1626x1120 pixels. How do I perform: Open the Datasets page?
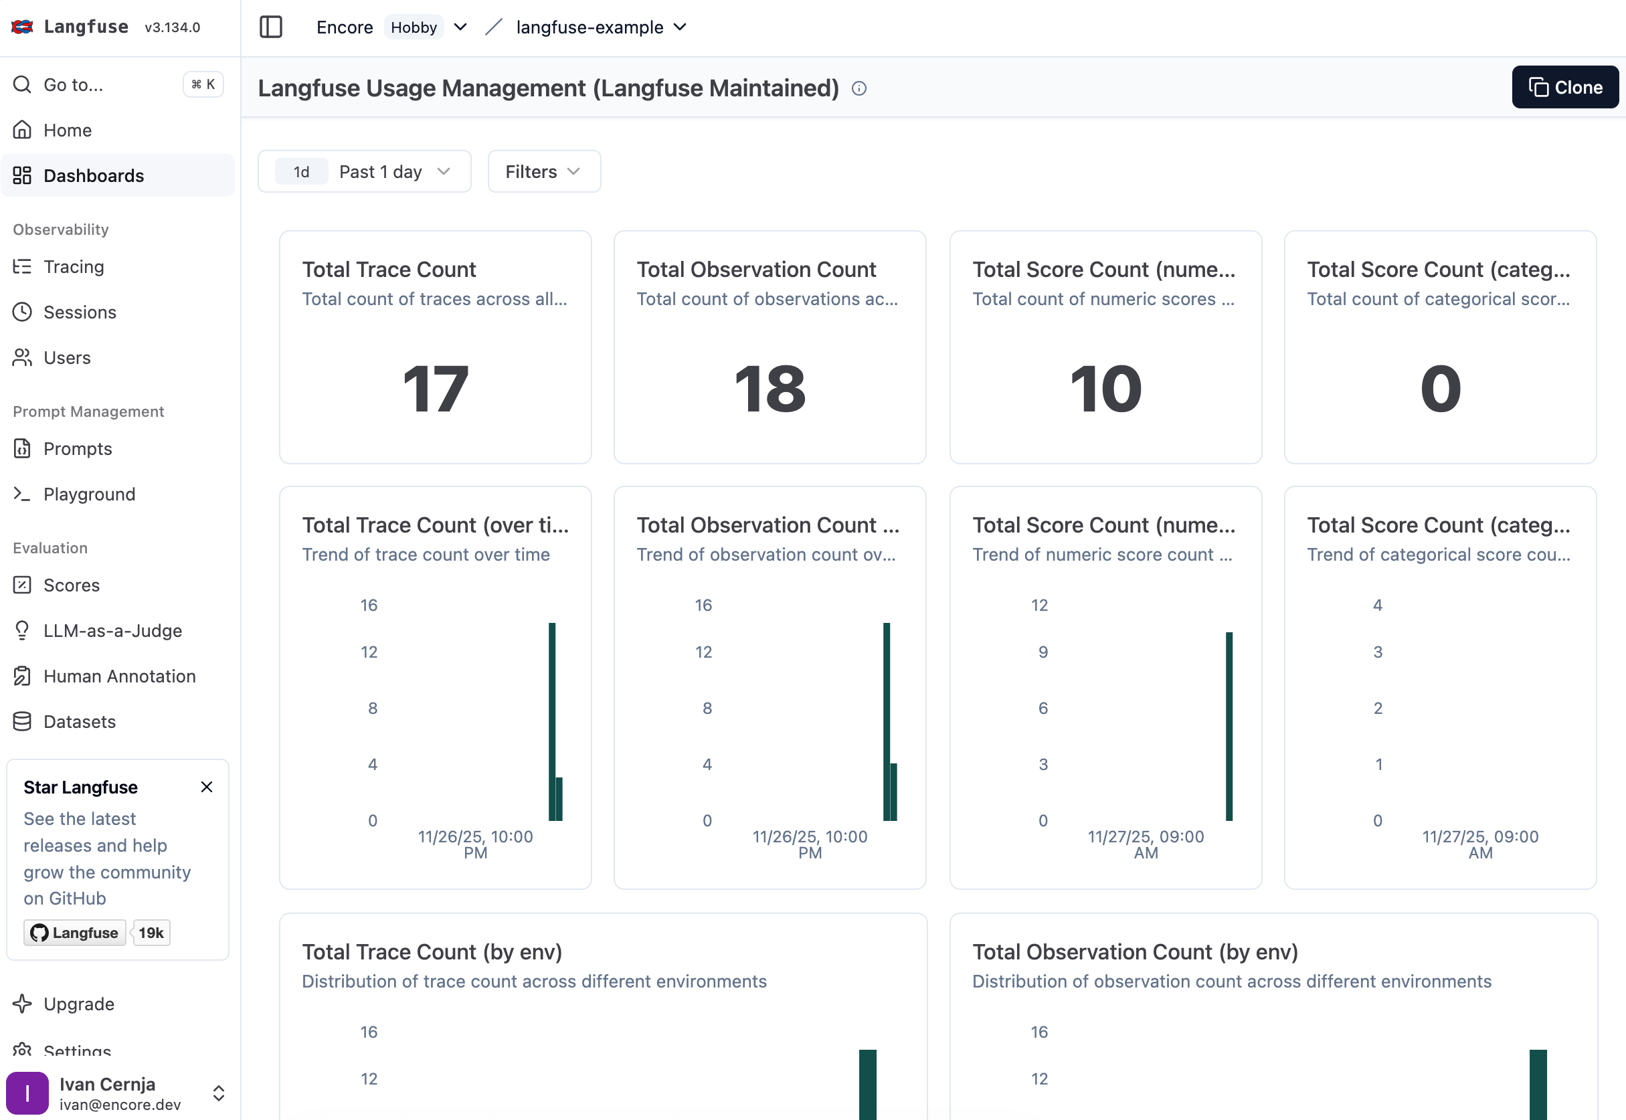click(80, 721)
